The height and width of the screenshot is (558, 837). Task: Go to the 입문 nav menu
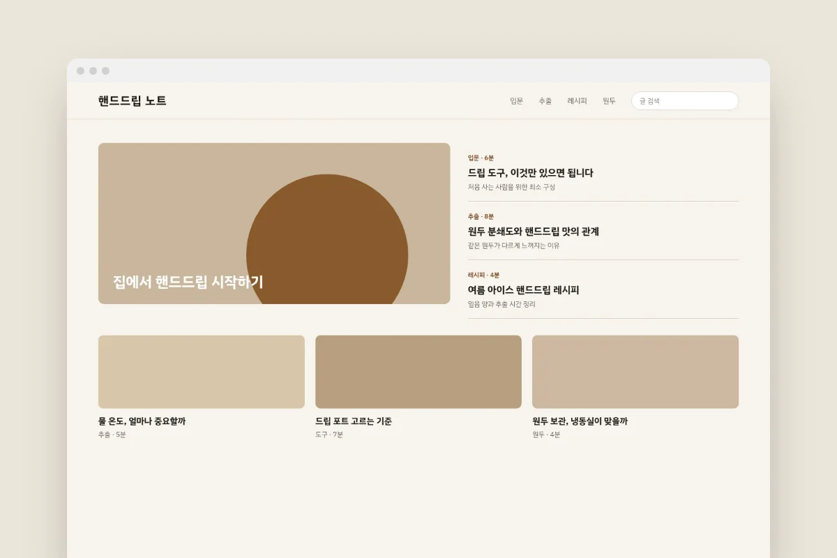(516, 101)
